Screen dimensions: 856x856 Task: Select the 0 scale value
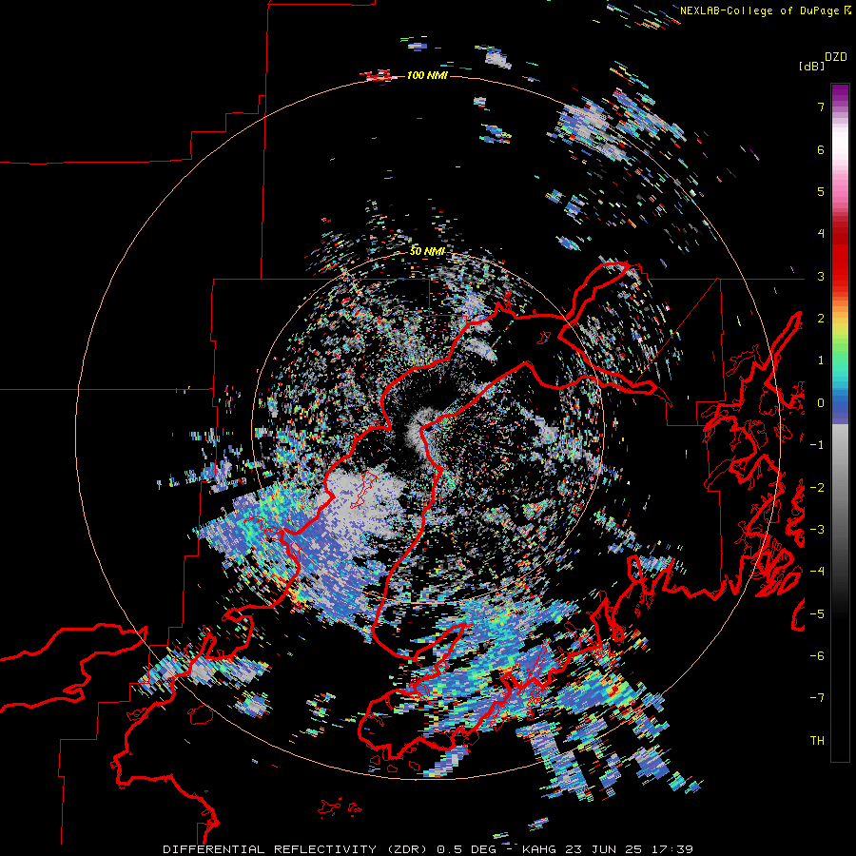click(x=821, y=403)
